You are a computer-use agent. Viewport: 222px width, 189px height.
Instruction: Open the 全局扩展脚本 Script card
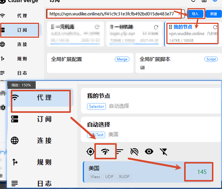pyautogui.click(x=178, y=63)
